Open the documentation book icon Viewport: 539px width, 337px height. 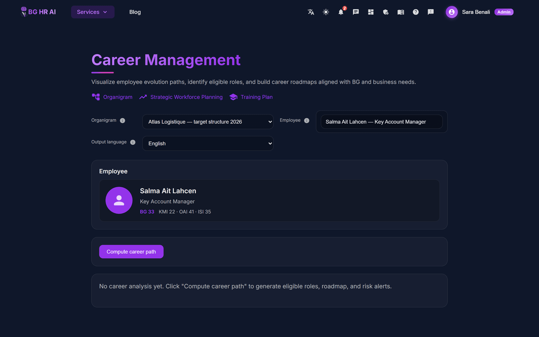click(401, 12)
